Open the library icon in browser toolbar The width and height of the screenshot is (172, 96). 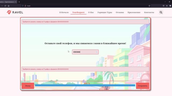pos(167,6)
